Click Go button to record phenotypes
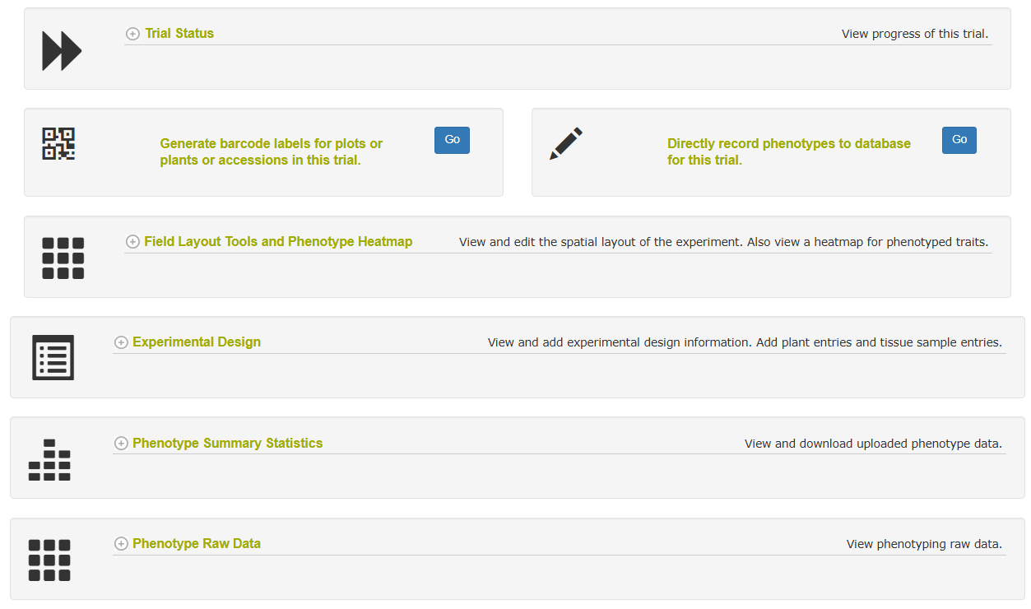The height and width of the screenshot is (609, 1031). tap(959, 140)
